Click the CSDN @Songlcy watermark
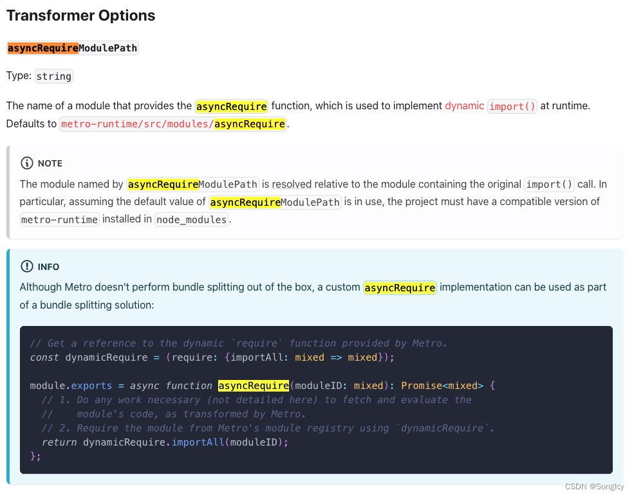Viewport: 634px width, 497px height. (x=594, y=486)
